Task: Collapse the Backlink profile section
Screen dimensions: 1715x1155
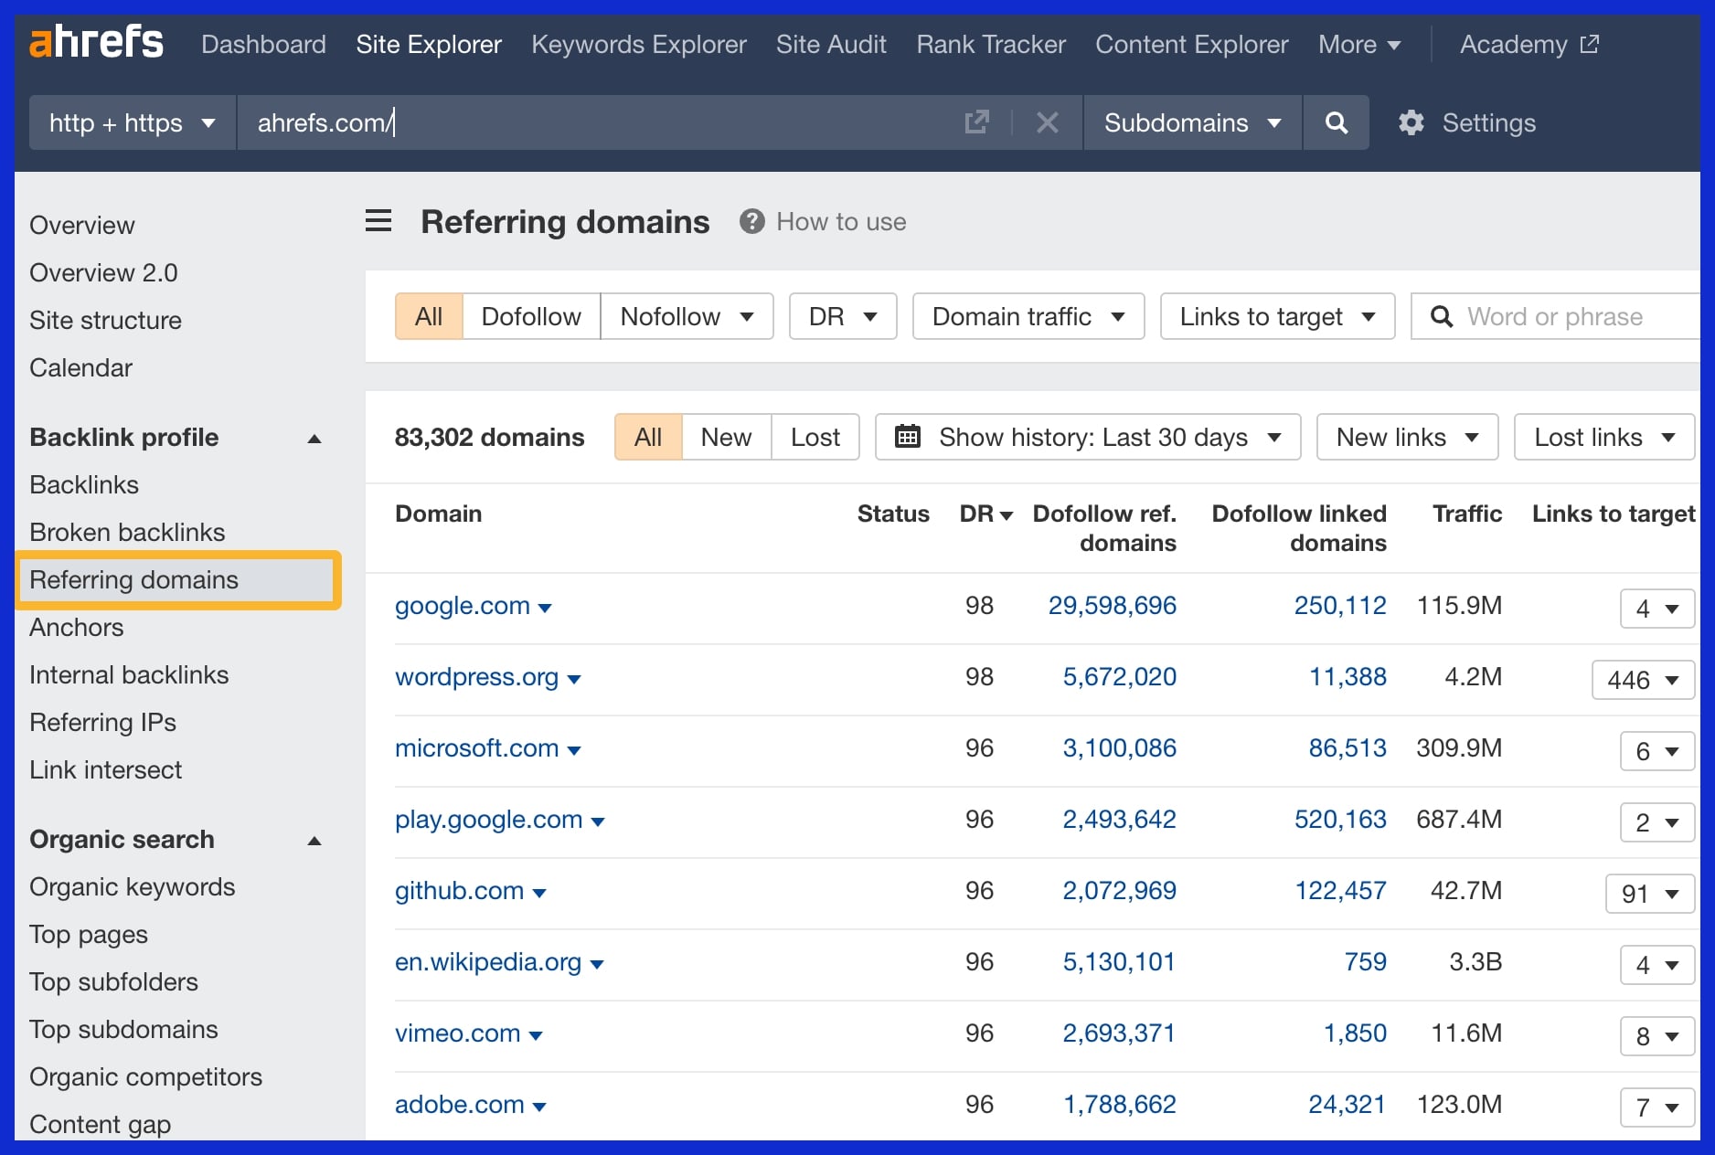Action: click(314, 438)
